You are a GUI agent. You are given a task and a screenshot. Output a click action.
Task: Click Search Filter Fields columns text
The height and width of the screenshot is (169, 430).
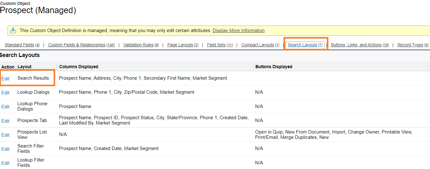(x=109, y=148)
